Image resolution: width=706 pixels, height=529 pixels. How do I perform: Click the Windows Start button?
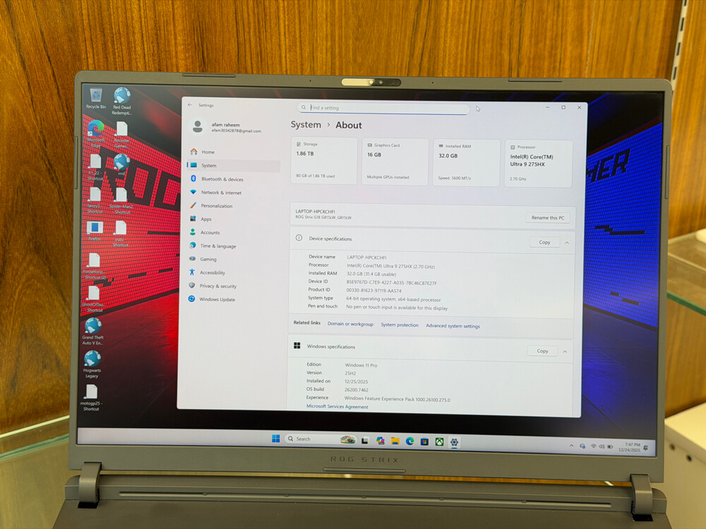[x=276, y=439]
